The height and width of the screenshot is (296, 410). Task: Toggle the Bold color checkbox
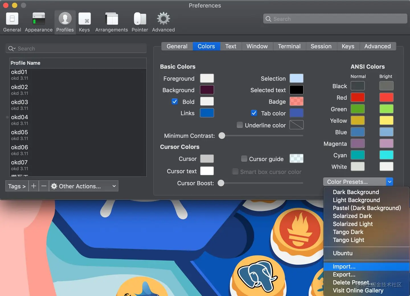pos(175,102)
